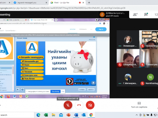Click the browser address bar URL
Screen dimensions: 158x118
[x=63, y=8]
